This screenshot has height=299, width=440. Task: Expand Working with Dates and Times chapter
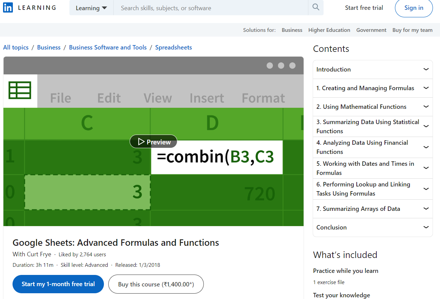pos(373,168)
